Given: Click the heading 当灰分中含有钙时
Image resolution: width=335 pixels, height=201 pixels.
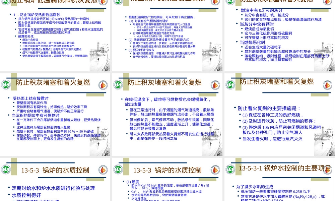Looking at the screenshot, I should click(x=257, y=24).
